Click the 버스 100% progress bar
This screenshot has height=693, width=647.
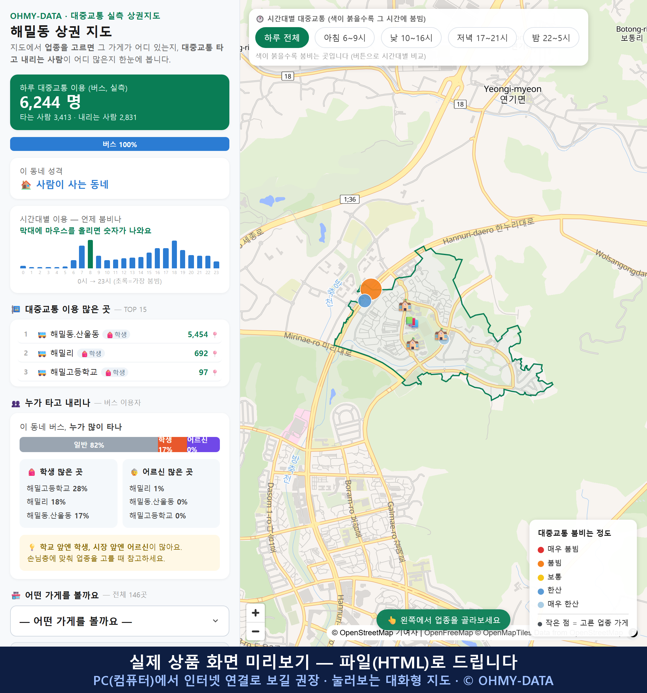tap(120, 144)
